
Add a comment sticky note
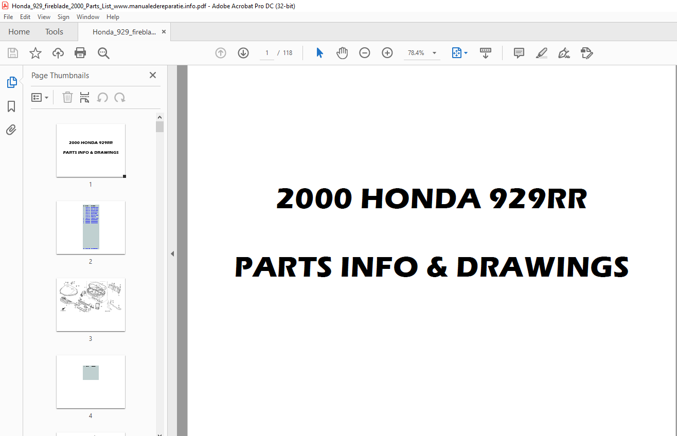(x=519, y=53)
